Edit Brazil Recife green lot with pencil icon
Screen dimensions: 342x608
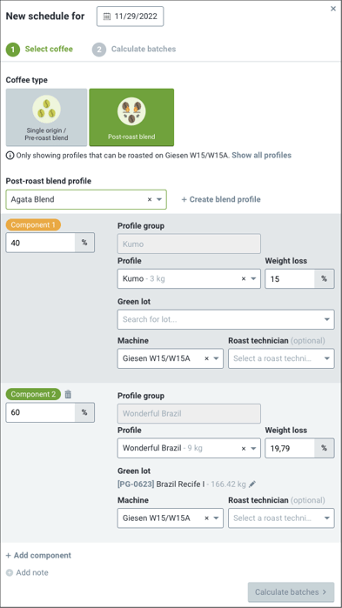(252, 484)
